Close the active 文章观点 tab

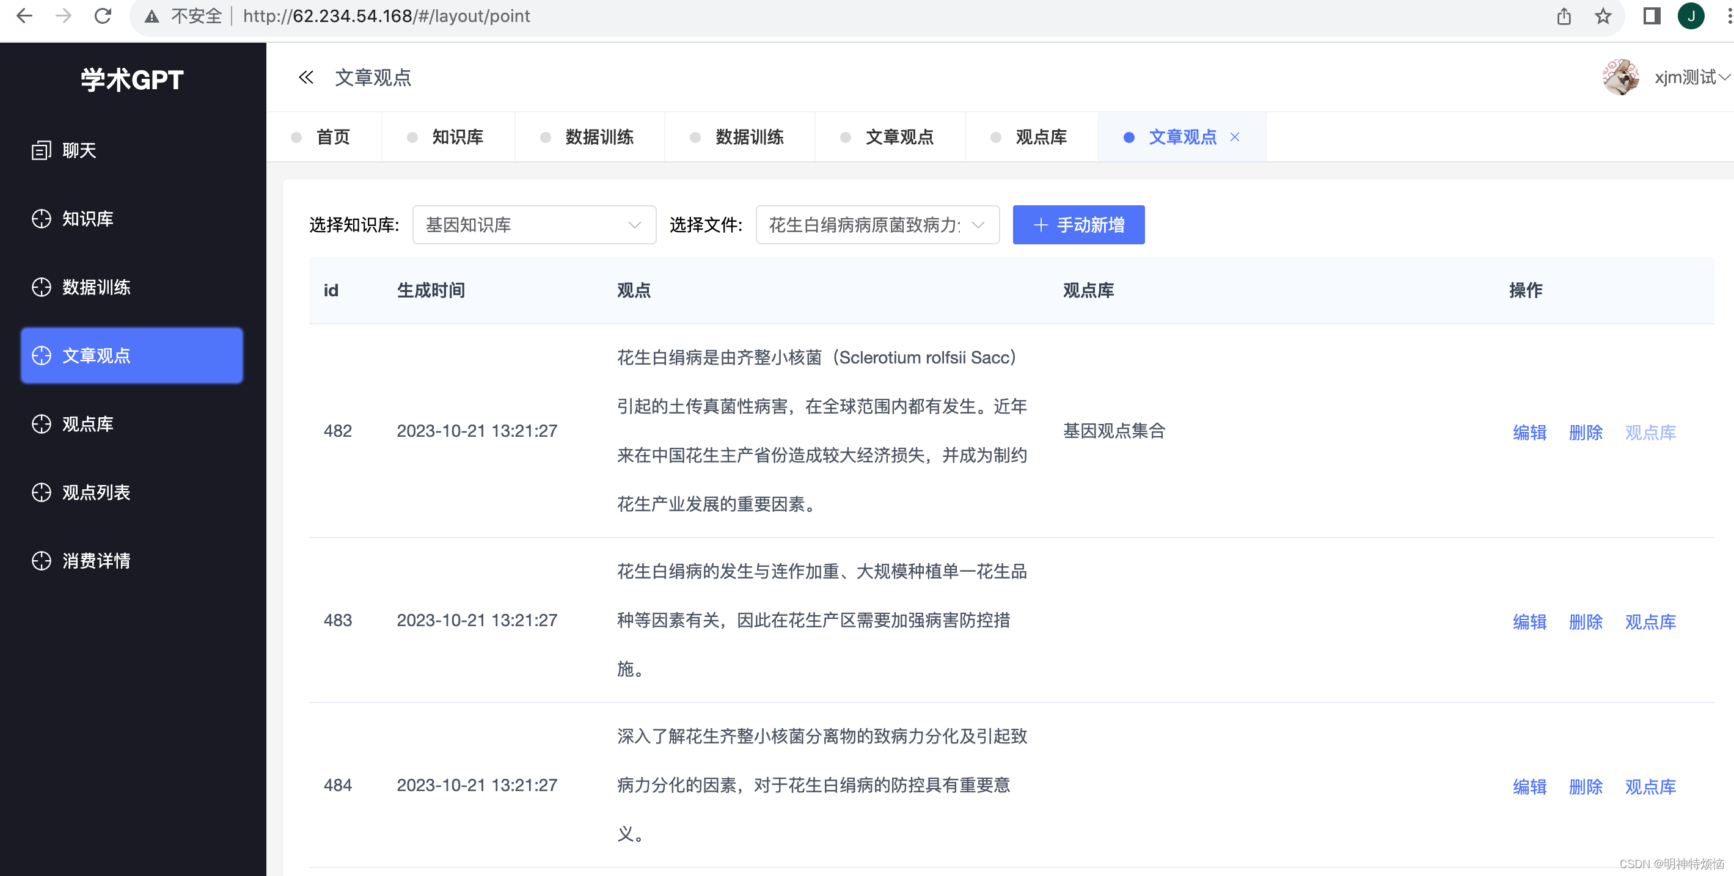pyautogui.click(x=1235, y=137)
